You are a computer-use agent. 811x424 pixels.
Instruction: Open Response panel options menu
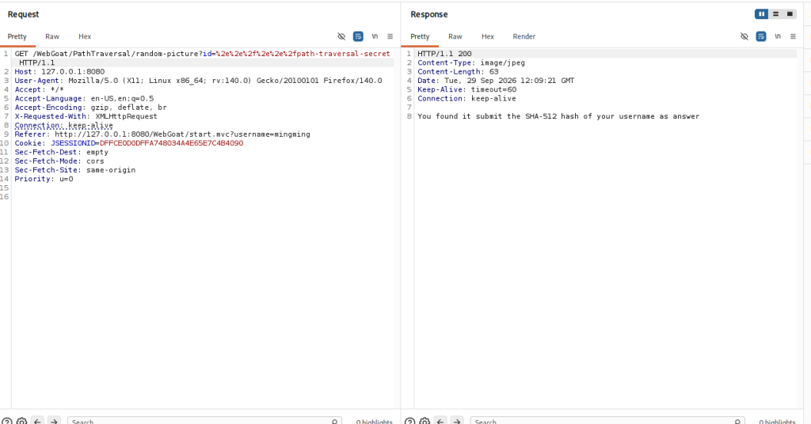point(793,36)
